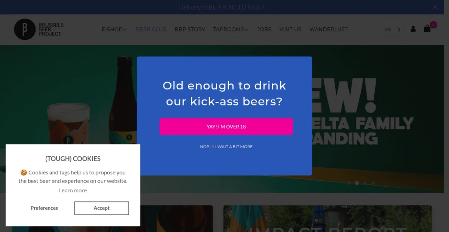Open the WANDERLUST menu item

(329, 29)
